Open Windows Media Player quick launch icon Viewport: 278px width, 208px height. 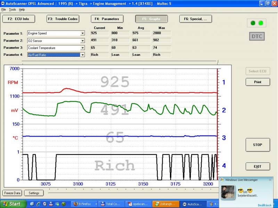coord(45,204)
